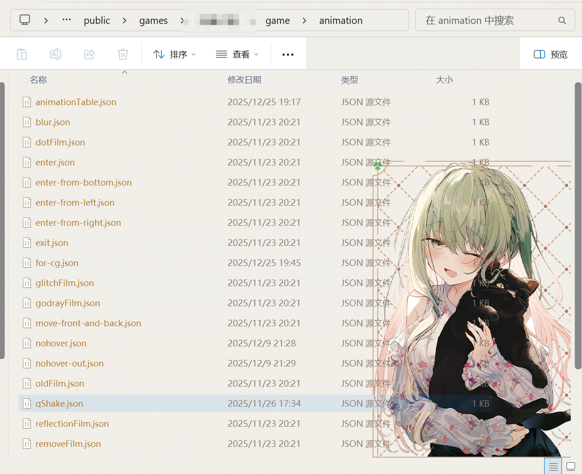Select the move-front-and-back.json file name
The width and height of the screenshot is (582, 474).
pos(88,323)
